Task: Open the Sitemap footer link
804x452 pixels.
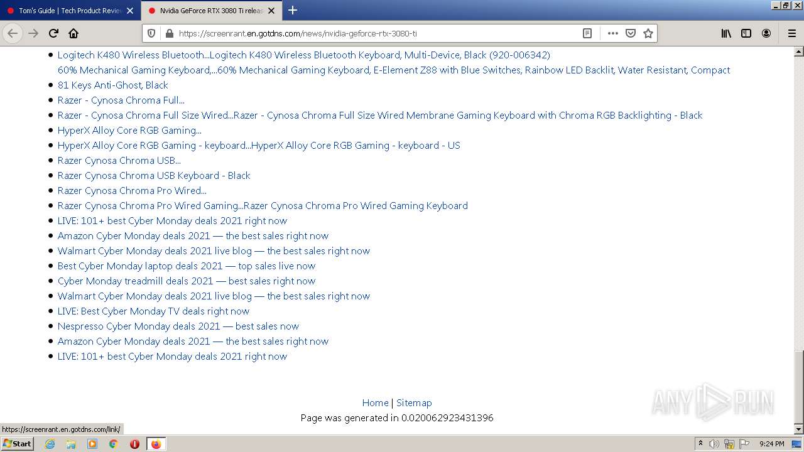Action: 414,403
